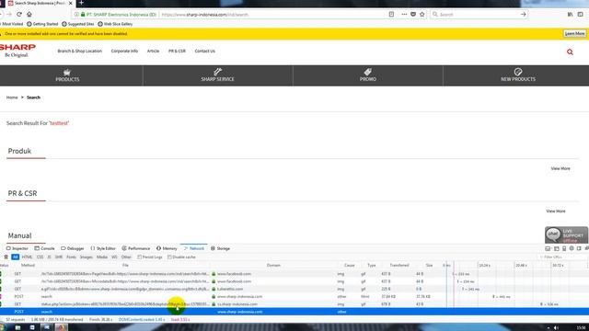The width and height of the screenshot is (589, 331).
Task: Switch to Storage devtools tab
Action: click(220, 248)
